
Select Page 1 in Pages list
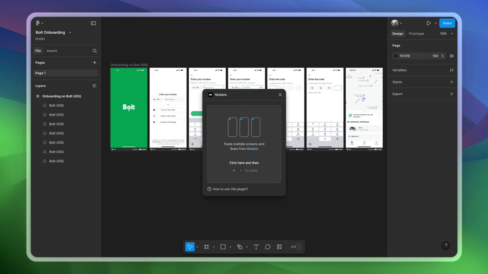pyautogui.click(x=66, y=73)
